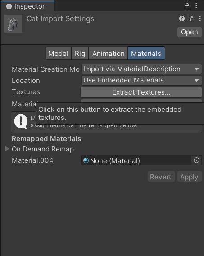Open the Location dropdown

tap(141, 80)
